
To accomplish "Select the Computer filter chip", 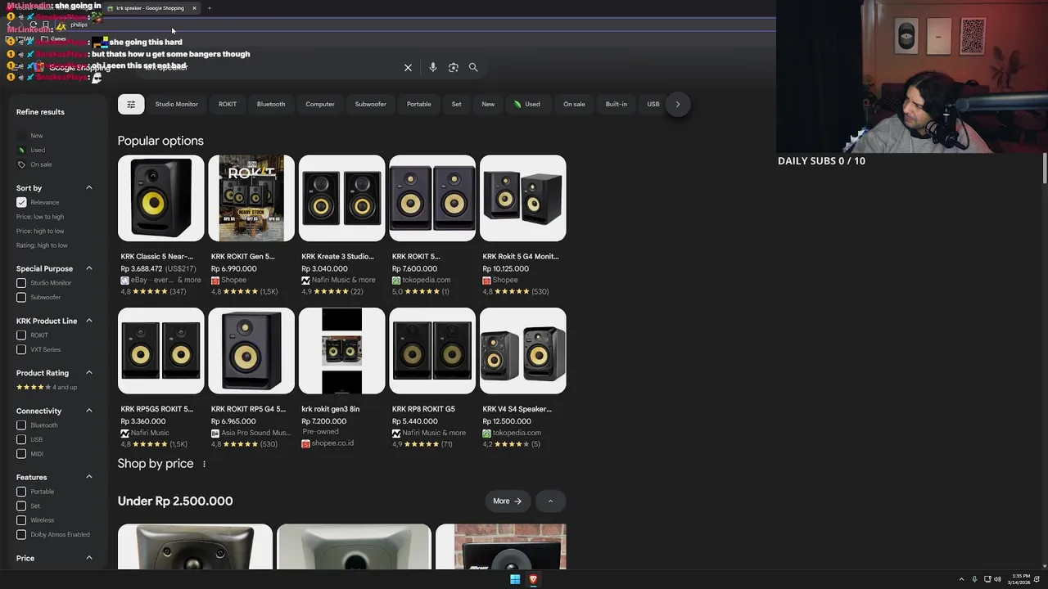I will coord(320,104).
